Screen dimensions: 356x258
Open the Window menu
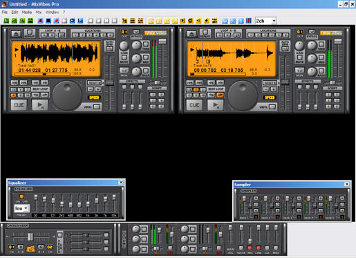[x=52, y=12]
